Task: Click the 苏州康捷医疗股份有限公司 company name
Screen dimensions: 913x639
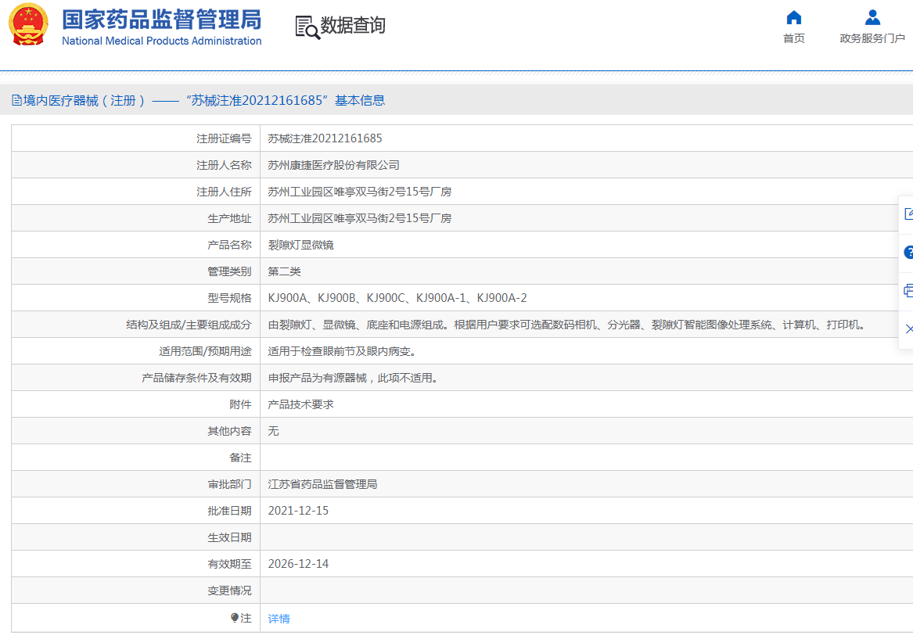Action: point(335,164)
